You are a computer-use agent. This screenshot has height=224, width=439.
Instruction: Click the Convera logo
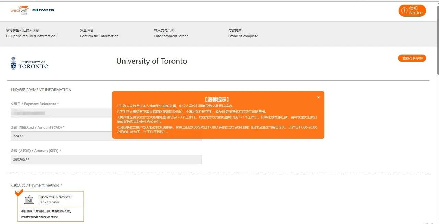coord(43,10)
